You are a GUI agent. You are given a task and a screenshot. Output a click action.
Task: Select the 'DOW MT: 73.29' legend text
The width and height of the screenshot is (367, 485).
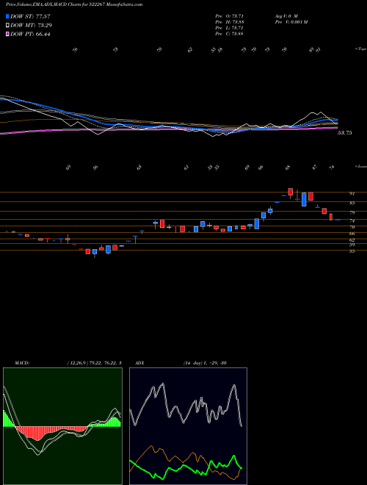(x=30, y=26)
